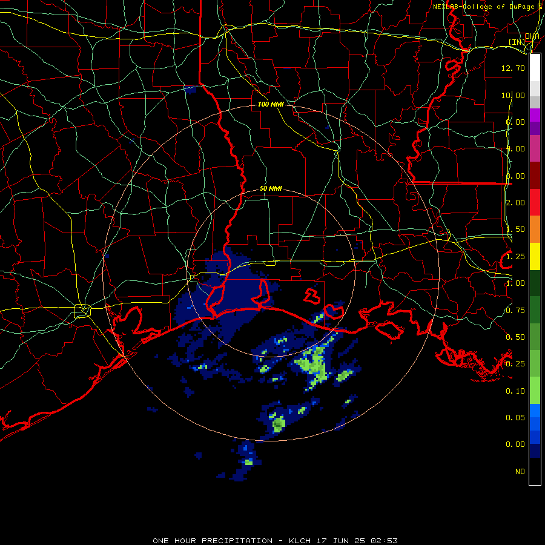Click the "0.05" legend value

coord(515,417)
